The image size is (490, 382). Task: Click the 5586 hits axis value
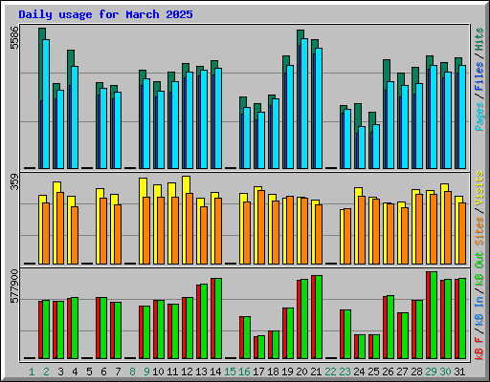click(x=14, y=37)
